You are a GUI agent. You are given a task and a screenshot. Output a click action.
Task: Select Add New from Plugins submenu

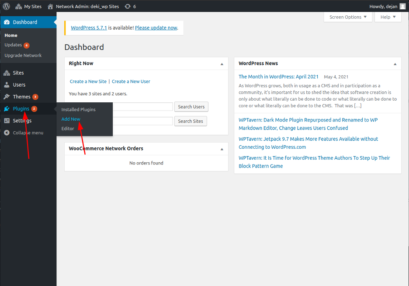[x=71, y=119]
